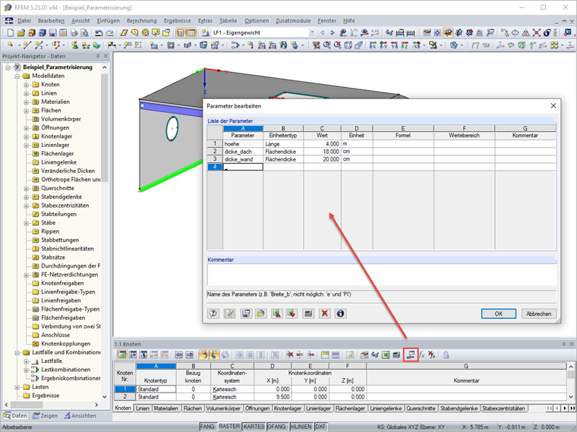Click navigator vertical scrollbar
Image resolution: width=577 pixels, height=432 pixels.
coord(105,127)
